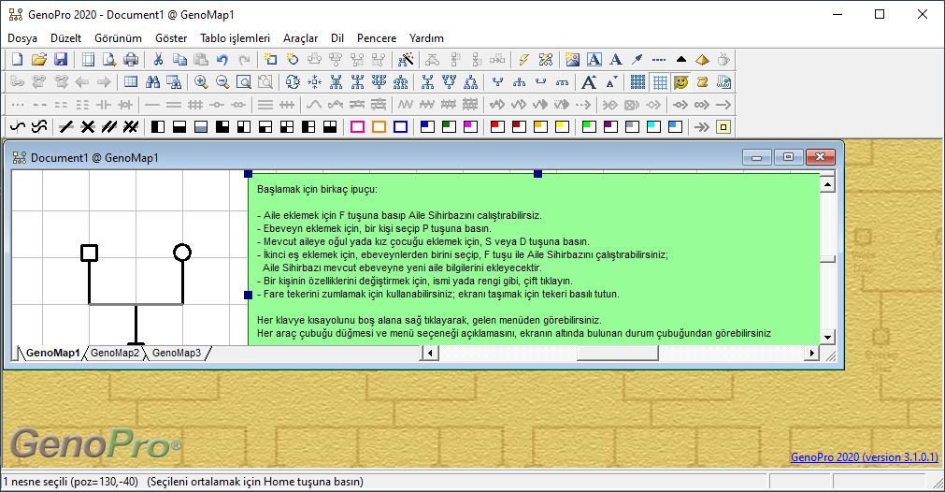Image resolution: width=945 pixels, height=492 pixels.
Task: Open the table layout grid icon
Action: tap(131, 82)
